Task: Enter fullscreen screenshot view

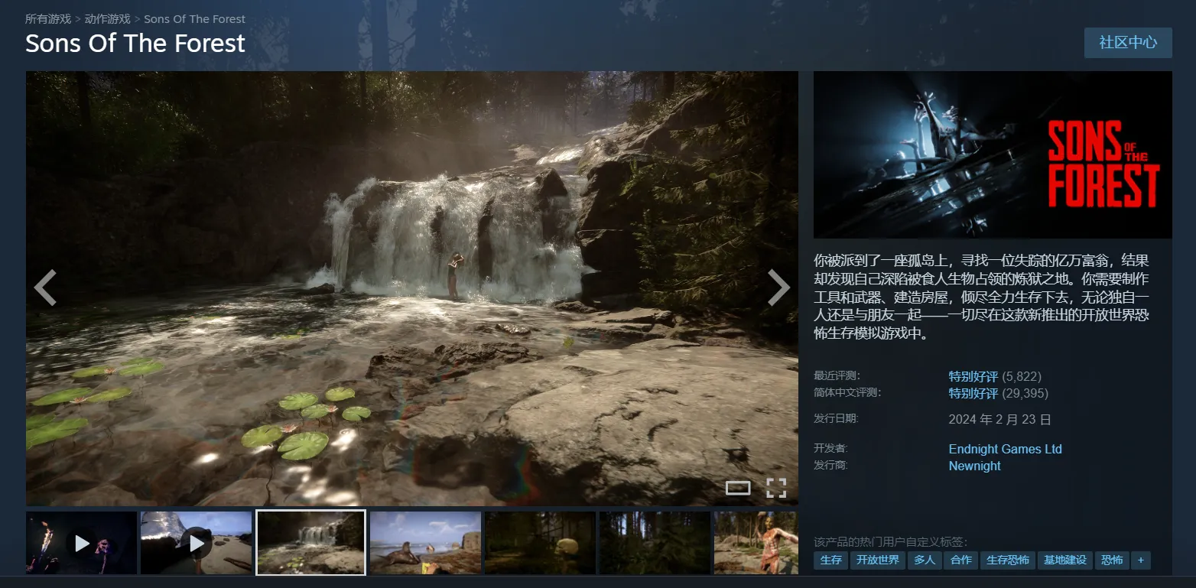Action: [776, 488]
